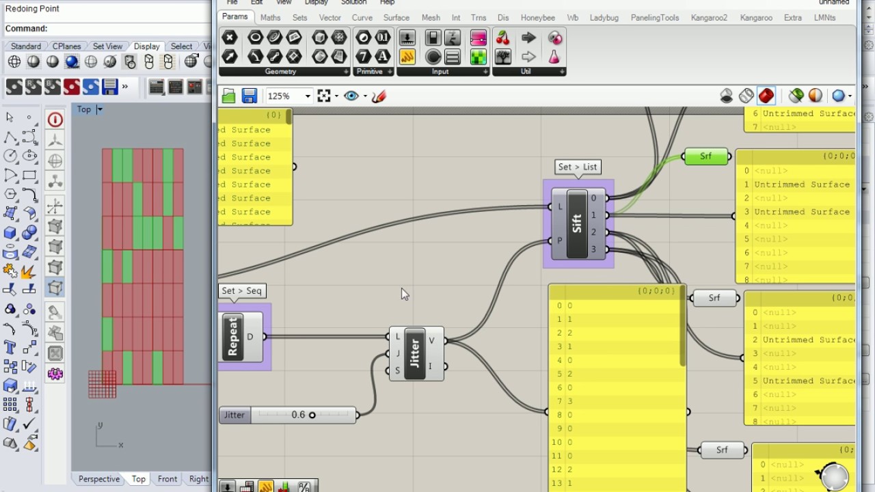Select the Gradient component pink icon

(478, 38)
